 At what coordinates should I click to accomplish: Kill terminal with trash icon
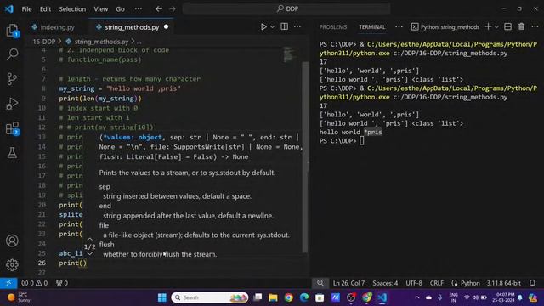point(521,26)
